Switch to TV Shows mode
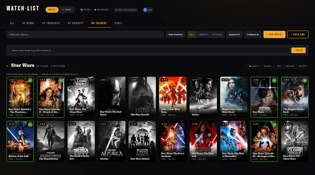 pos(67,9)
